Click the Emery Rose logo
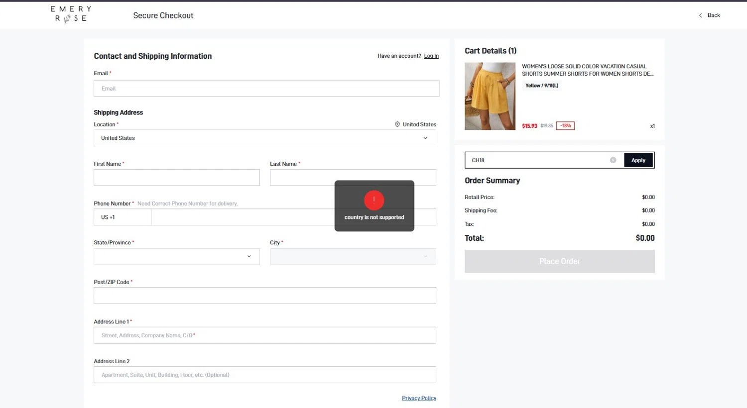This screenshot has height=408, width=747. [71, 14]
